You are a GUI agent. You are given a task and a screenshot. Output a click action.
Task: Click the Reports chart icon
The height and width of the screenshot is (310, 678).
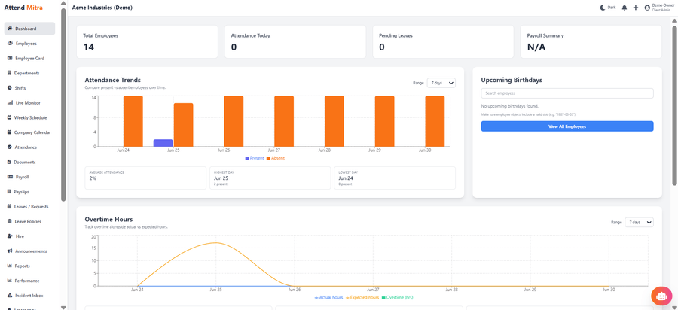coord(10,266)
